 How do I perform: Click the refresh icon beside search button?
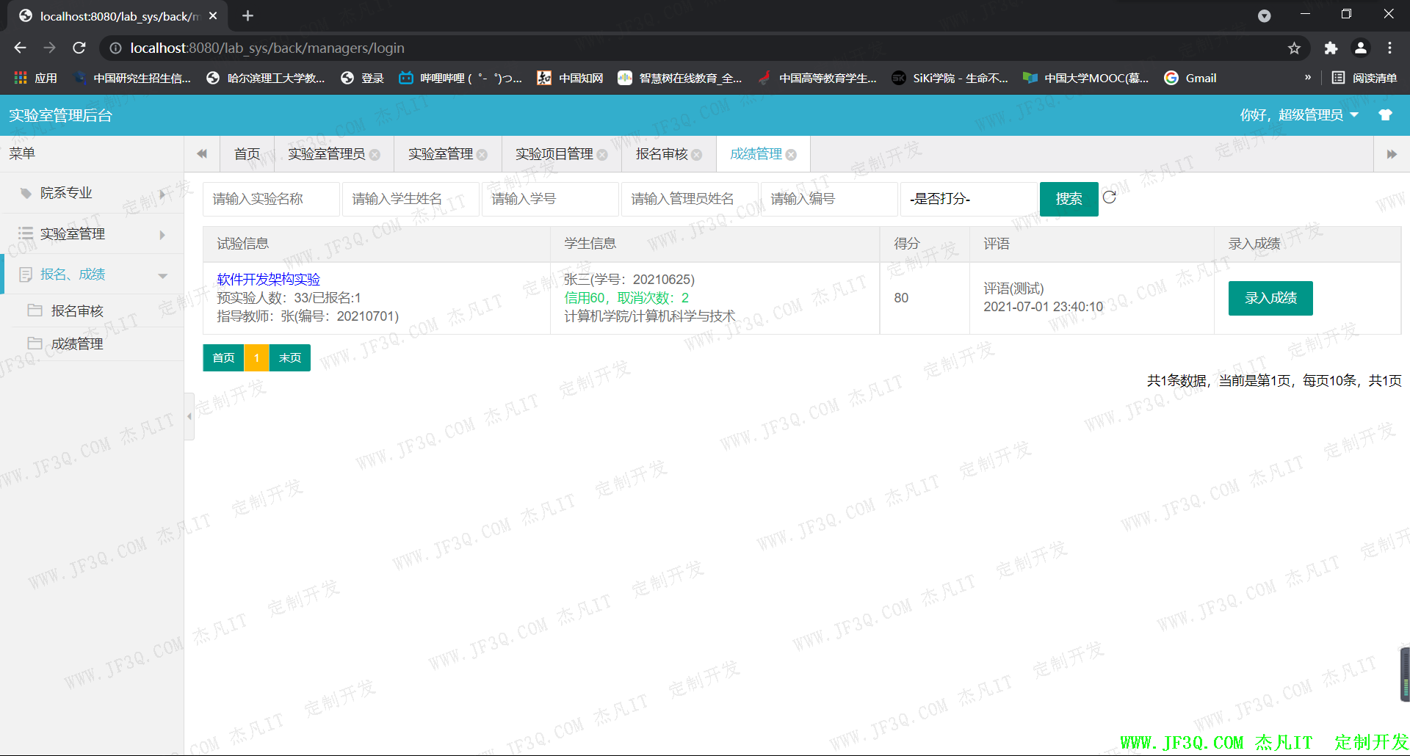coord(1109,197)
